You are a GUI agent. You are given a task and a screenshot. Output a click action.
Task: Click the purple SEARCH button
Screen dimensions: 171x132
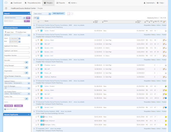[x=9, y=106]
